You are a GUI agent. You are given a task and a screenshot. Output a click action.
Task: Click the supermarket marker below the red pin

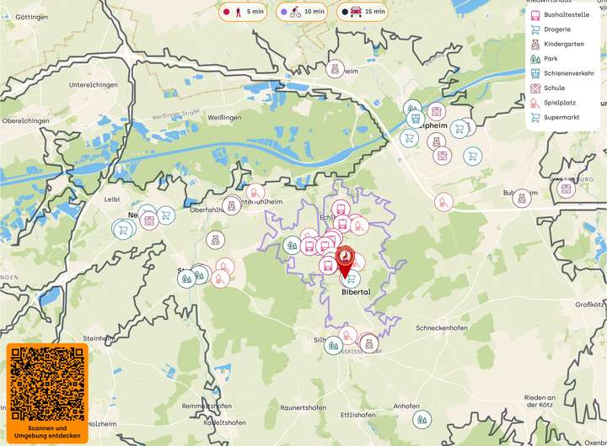352,279
